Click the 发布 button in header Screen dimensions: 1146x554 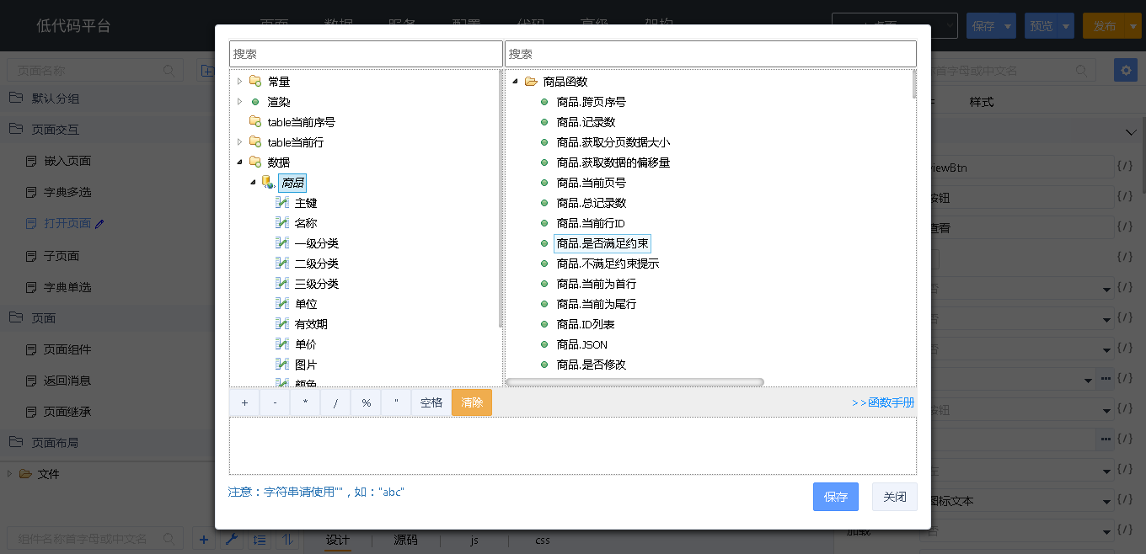(x=1104, y=26)
